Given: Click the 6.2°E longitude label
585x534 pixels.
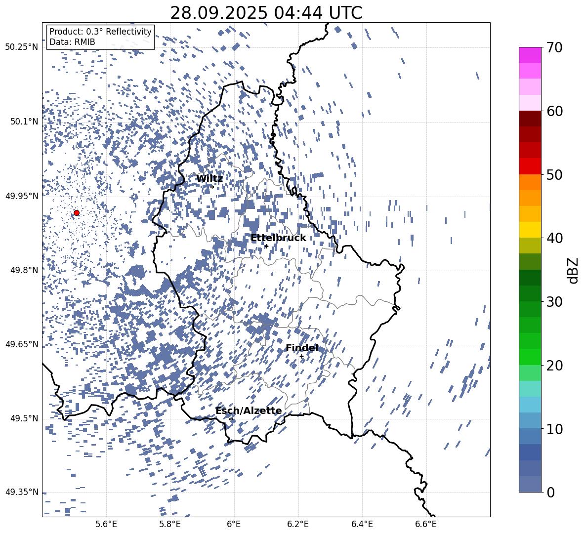Looking at the screenshot, I should 298,524.
